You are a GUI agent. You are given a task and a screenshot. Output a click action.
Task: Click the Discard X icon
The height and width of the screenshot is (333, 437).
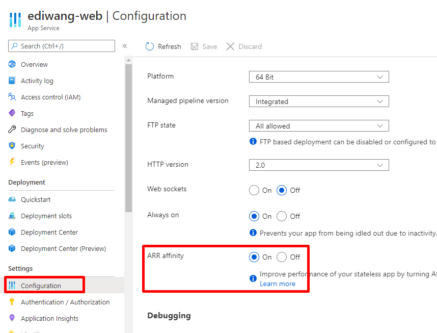click(230, 46)
